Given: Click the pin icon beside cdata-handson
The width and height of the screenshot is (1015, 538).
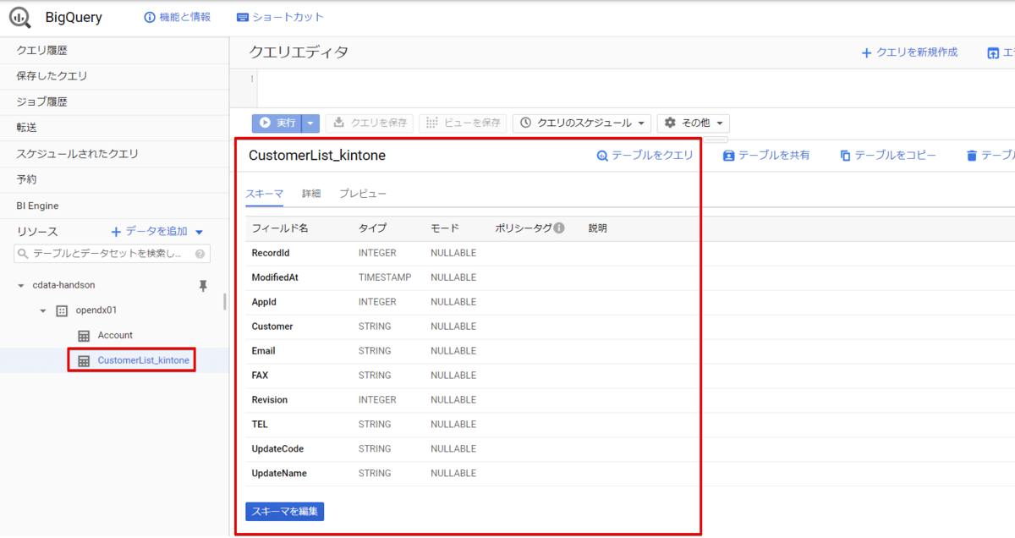Looking at the screenshot, I should point(203,286).
